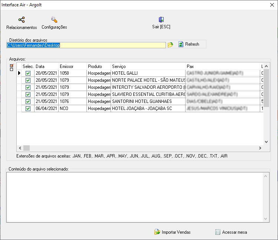Click Acessar mesa button
This screenshot has width=278, height=240.
tap(231, 232)
